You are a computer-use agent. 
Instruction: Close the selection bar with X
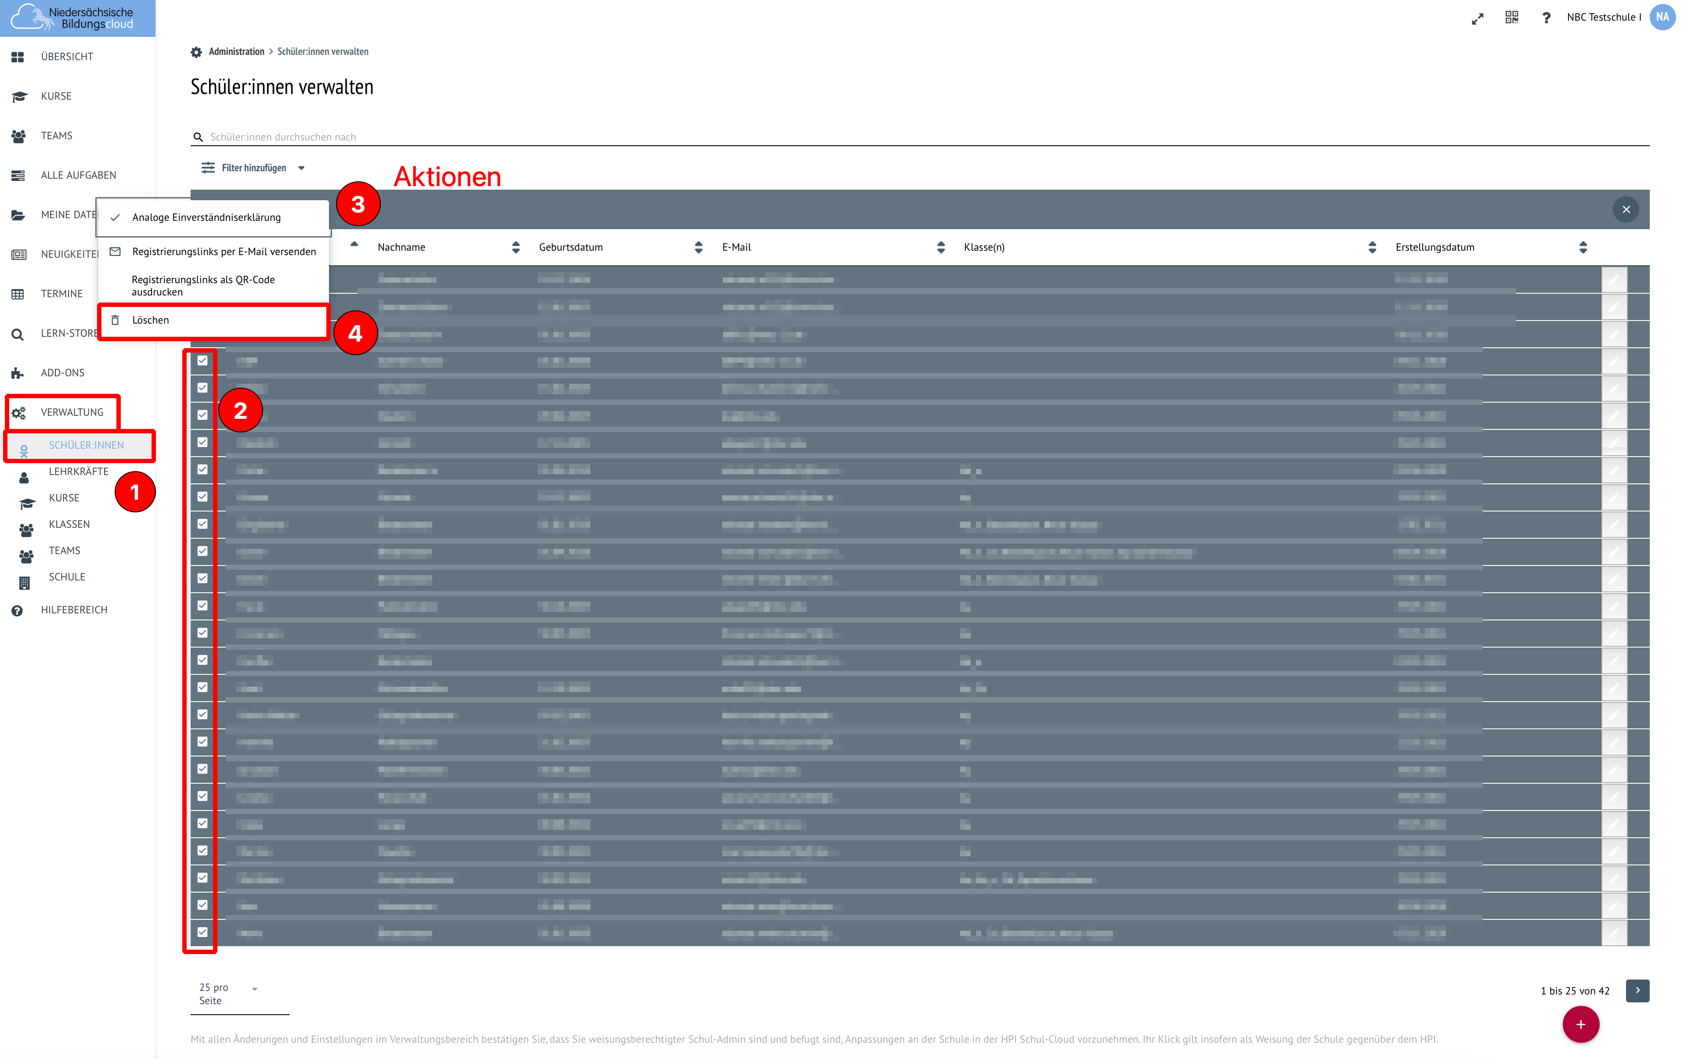(1626, 210)
